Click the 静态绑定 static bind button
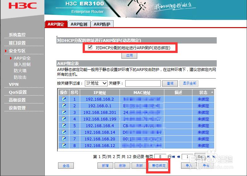The width and height of the screenshot is (247, 176). (x=159, y=166)
